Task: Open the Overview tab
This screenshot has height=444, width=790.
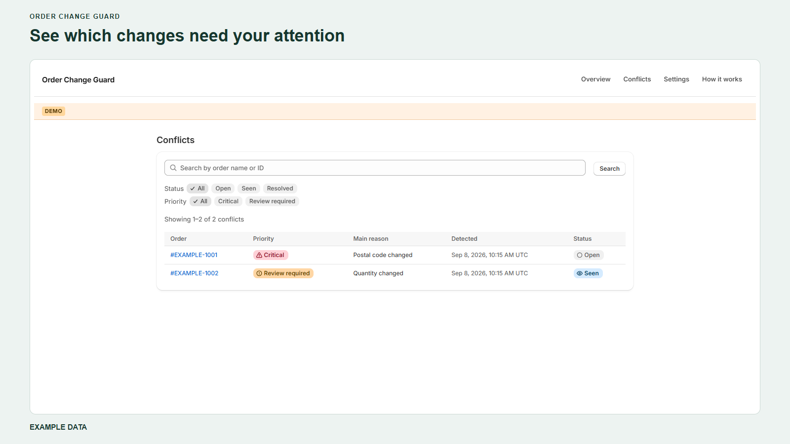Action: coord(595,79)
